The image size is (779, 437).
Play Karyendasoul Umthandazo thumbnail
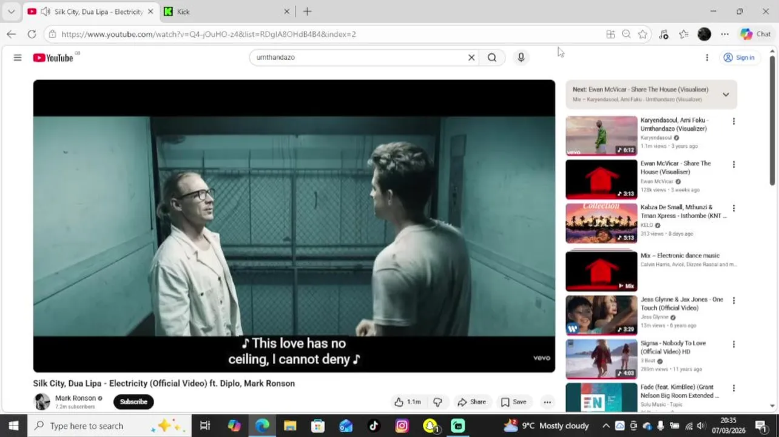click(x=601, y=136)
